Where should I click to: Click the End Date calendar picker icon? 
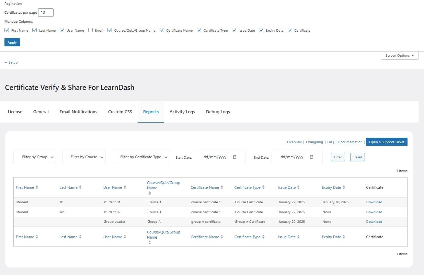point(312,157)
